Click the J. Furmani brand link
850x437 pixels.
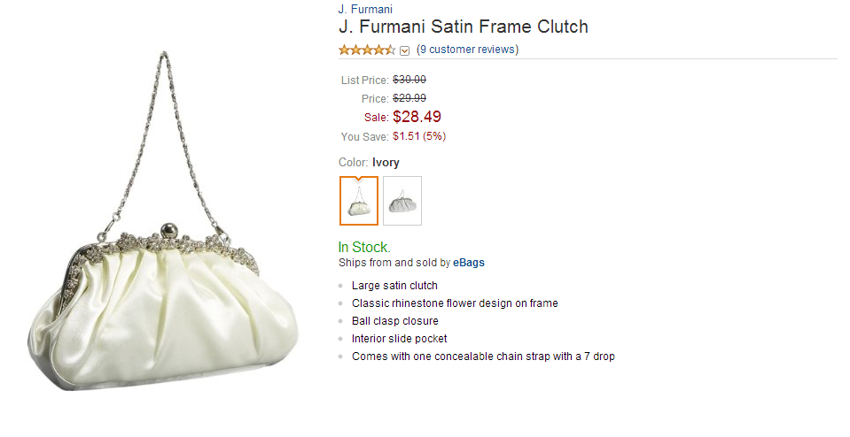[x=365, y=10]
